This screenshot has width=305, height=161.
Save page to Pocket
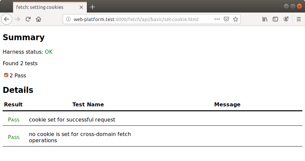pos(226,19)
